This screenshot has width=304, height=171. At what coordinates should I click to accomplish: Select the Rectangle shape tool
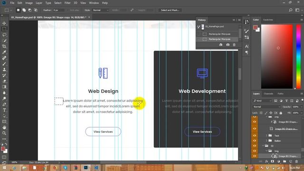pyautogui.click(x=4, y=122)
